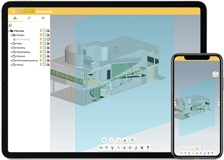
Task: Click the document location pin icon in toolbar
Action: coord(124,148)
